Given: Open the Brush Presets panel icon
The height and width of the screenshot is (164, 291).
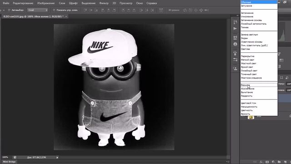Looking at the screenshot, I should [235, 53].
